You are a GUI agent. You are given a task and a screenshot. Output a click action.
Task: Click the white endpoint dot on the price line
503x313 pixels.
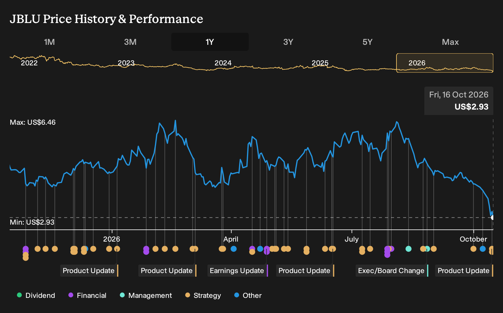click(x=493, y=217)
